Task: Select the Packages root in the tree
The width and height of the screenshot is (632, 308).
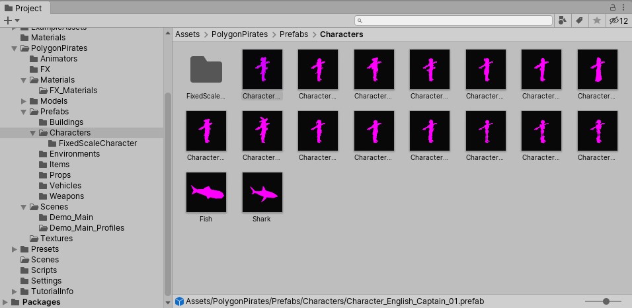Action: coord(41,302)
